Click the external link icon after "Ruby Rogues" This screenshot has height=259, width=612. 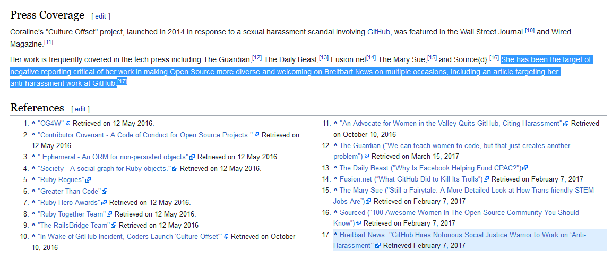coord(88,180)
